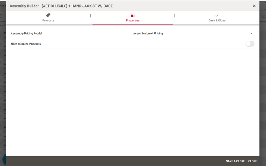Enable the Hide Included Products toggle
The image size is (266, 166).
pyautogui.click(x=250, y=44)
